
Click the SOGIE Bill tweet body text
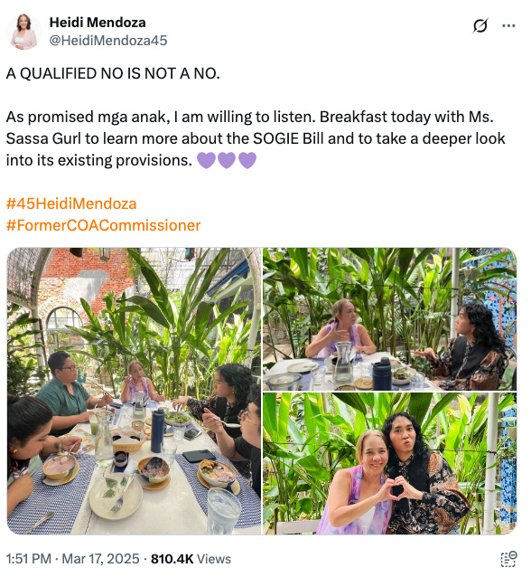coord(256,138)
